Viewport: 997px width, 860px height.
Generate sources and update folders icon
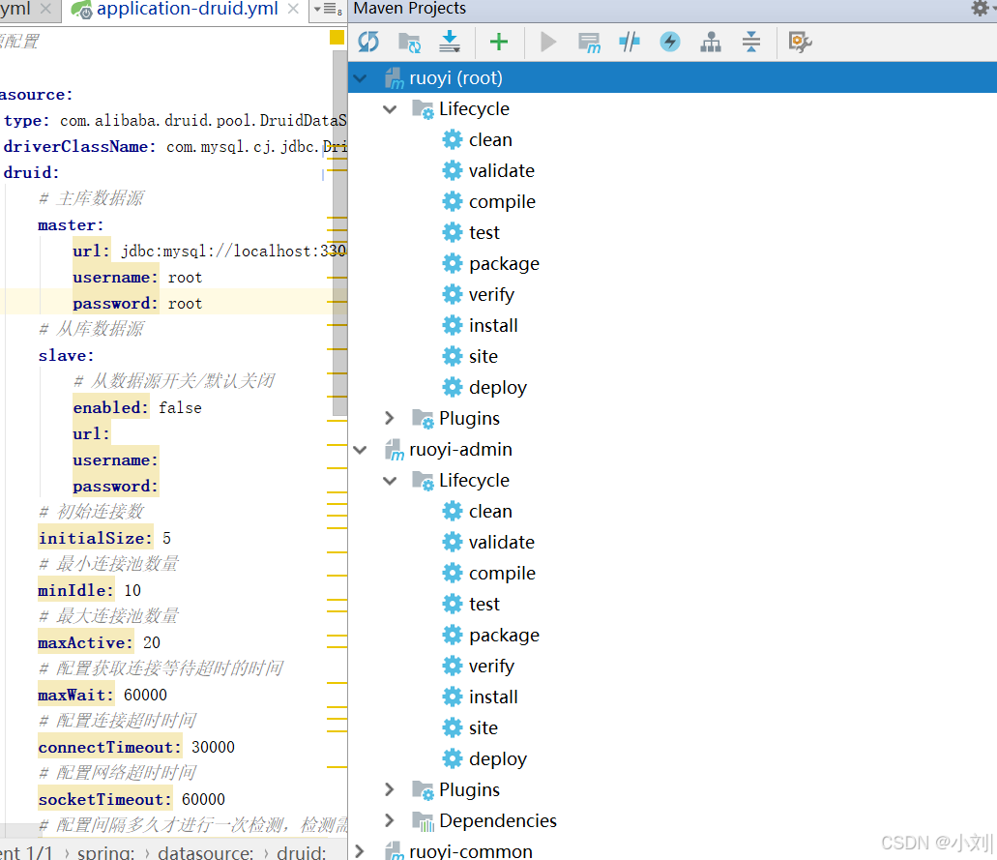click(x=409, y=42)
